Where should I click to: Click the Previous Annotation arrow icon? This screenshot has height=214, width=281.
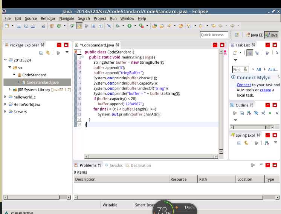coord(200,26)
